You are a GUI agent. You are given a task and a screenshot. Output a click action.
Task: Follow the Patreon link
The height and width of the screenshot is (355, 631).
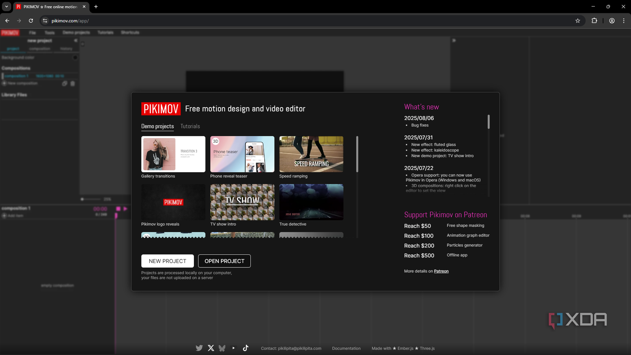click(x=441, y=271)
